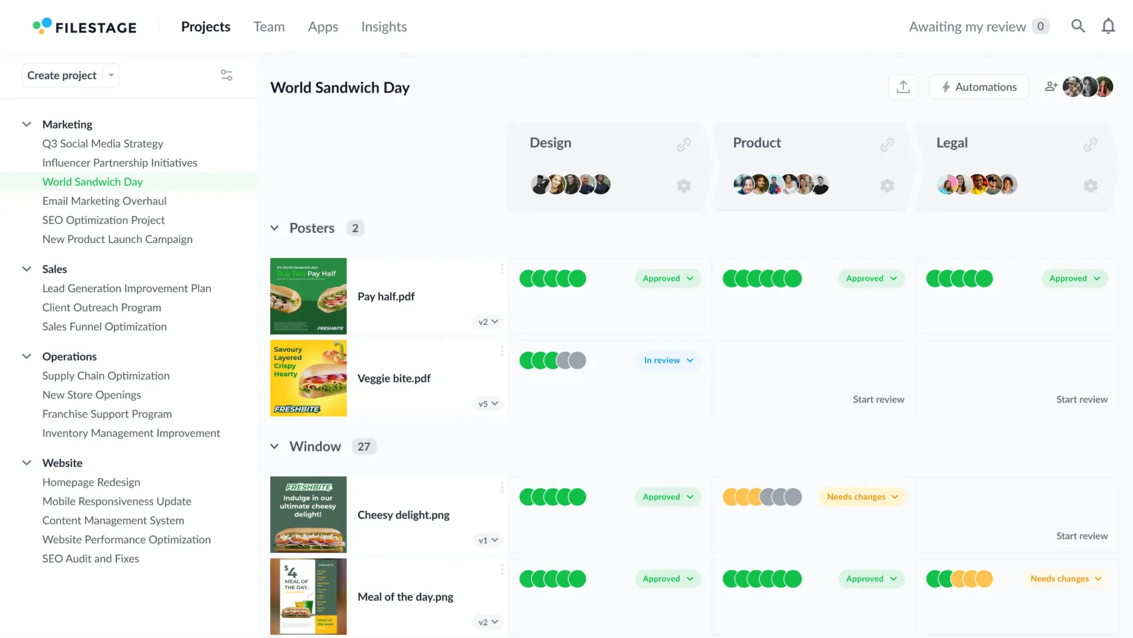This screenshot has width=1133, height=638.
Task: Click the upload file icon
Action: [903, 87]
